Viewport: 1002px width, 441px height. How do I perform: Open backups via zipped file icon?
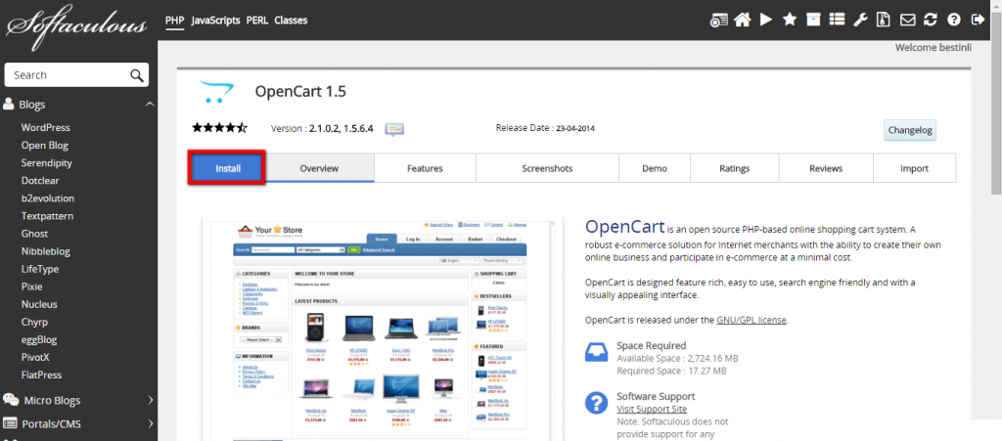click(x=884, y=20)
